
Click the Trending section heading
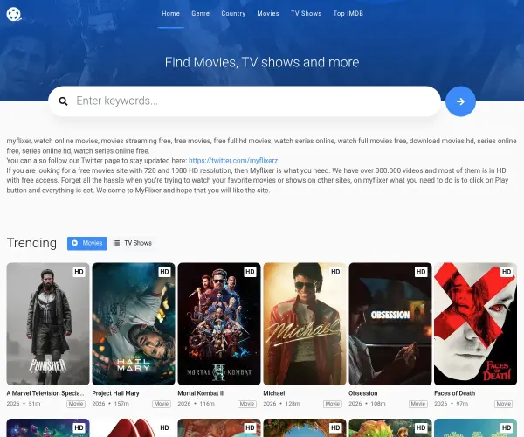click(31, 243)
